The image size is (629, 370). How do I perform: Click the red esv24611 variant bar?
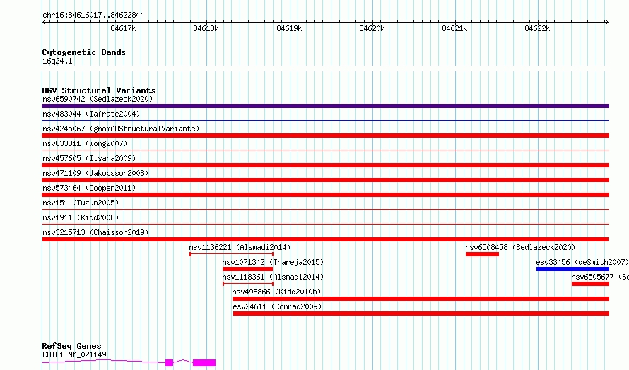421,314
